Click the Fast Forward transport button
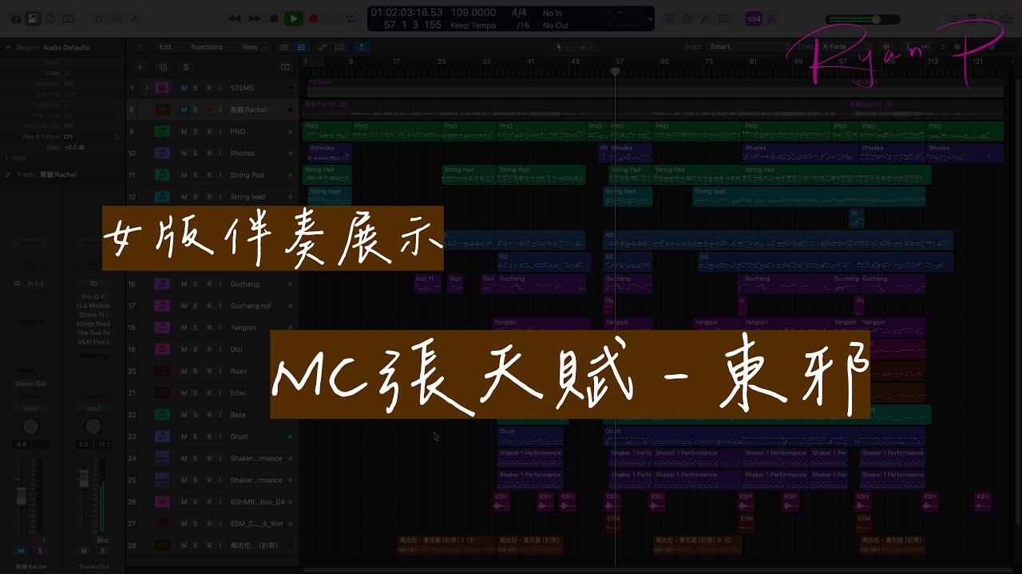The width and height of the screenshot is (1022, 574). (255, 18)
